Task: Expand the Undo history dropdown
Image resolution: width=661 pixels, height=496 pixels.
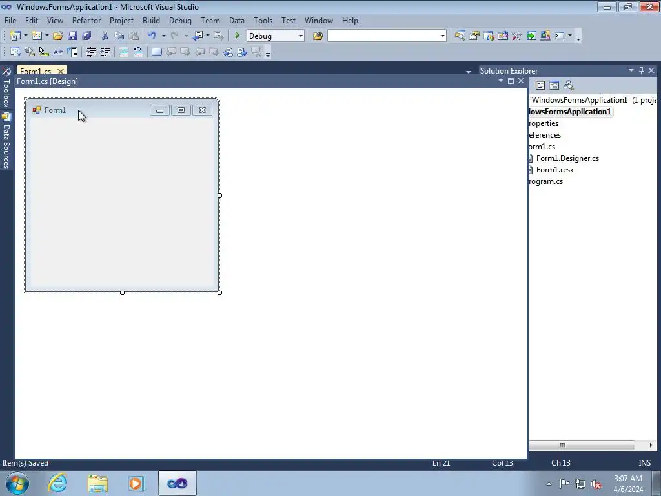Action: [163, 36]
